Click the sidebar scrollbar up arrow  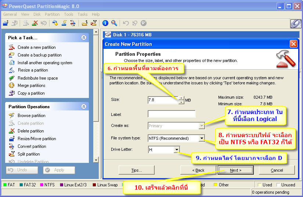click(96, 32)
